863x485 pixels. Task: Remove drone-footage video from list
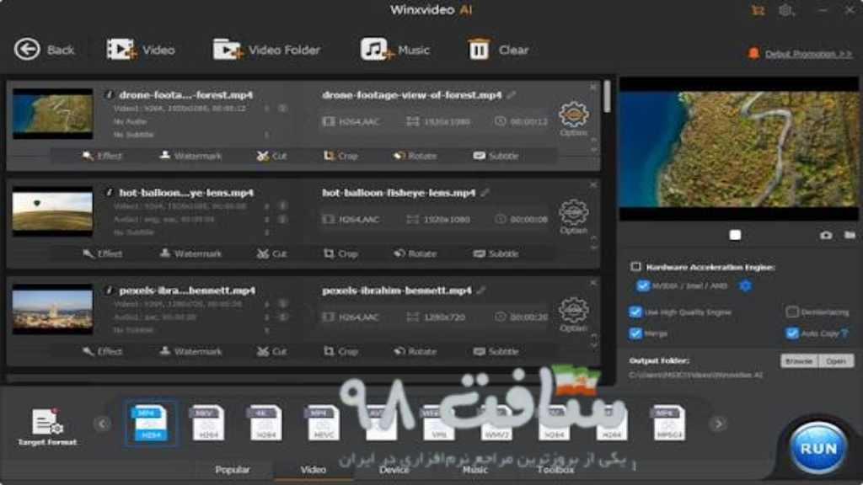(593, 87)
